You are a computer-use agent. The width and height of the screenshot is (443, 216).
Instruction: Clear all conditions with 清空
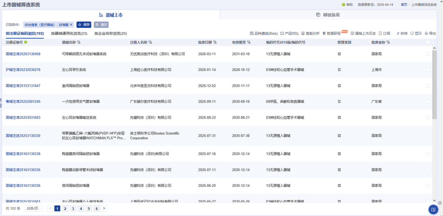[101, 25]
